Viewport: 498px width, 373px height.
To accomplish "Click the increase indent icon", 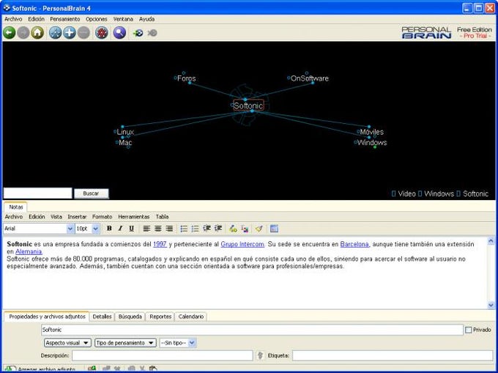I will [218, 229].
